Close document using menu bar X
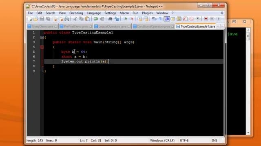261x146 pixels. tap(222, 13)
